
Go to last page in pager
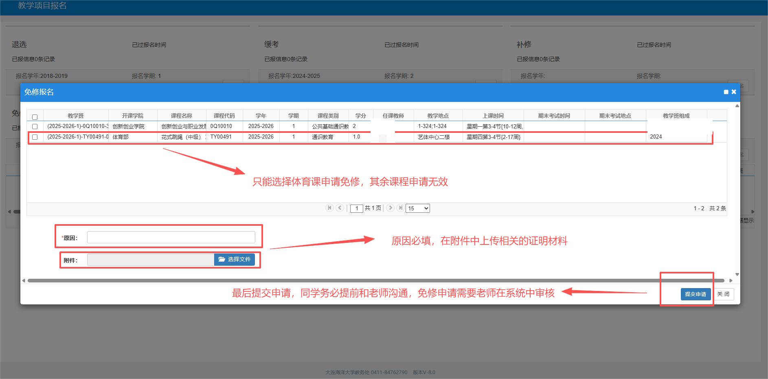(x=400, y=208)
